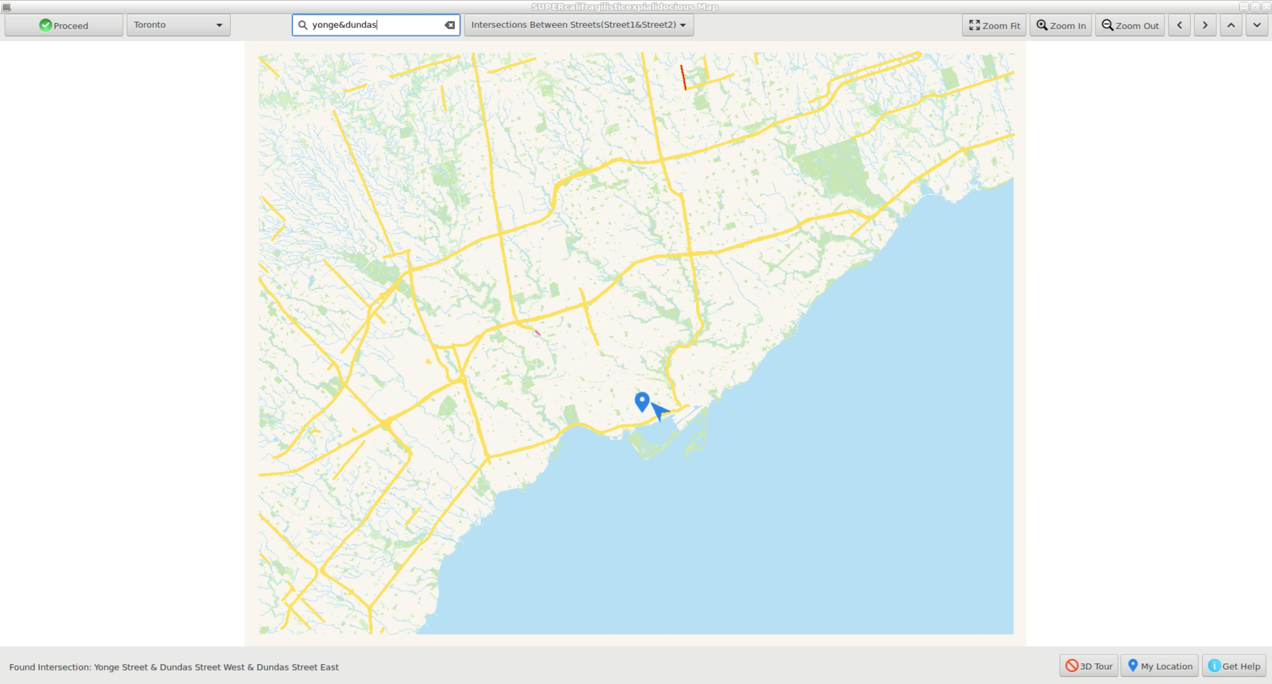Click Zoom In button

click(1060, 25)
